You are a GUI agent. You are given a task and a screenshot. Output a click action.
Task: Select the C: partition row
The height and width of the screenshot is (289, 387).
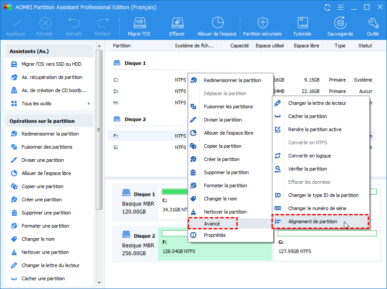(x=241, y=80)
